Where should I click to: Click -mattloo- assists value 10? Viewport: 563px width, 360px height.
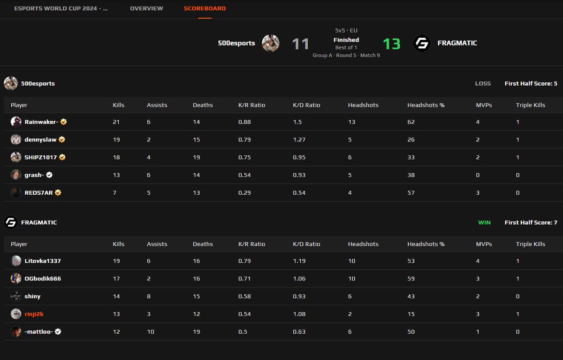[x=150, y=331]
